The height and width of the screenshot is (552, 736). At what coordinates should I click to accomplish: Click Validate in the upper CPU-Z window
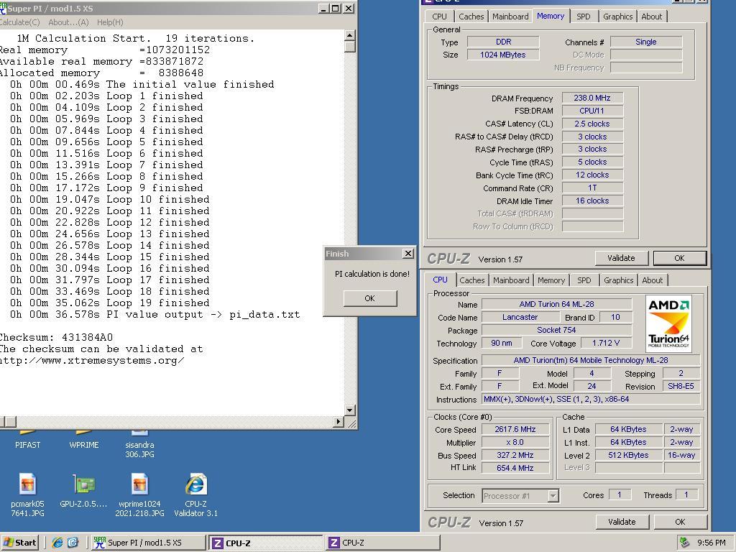click(621, 258)
